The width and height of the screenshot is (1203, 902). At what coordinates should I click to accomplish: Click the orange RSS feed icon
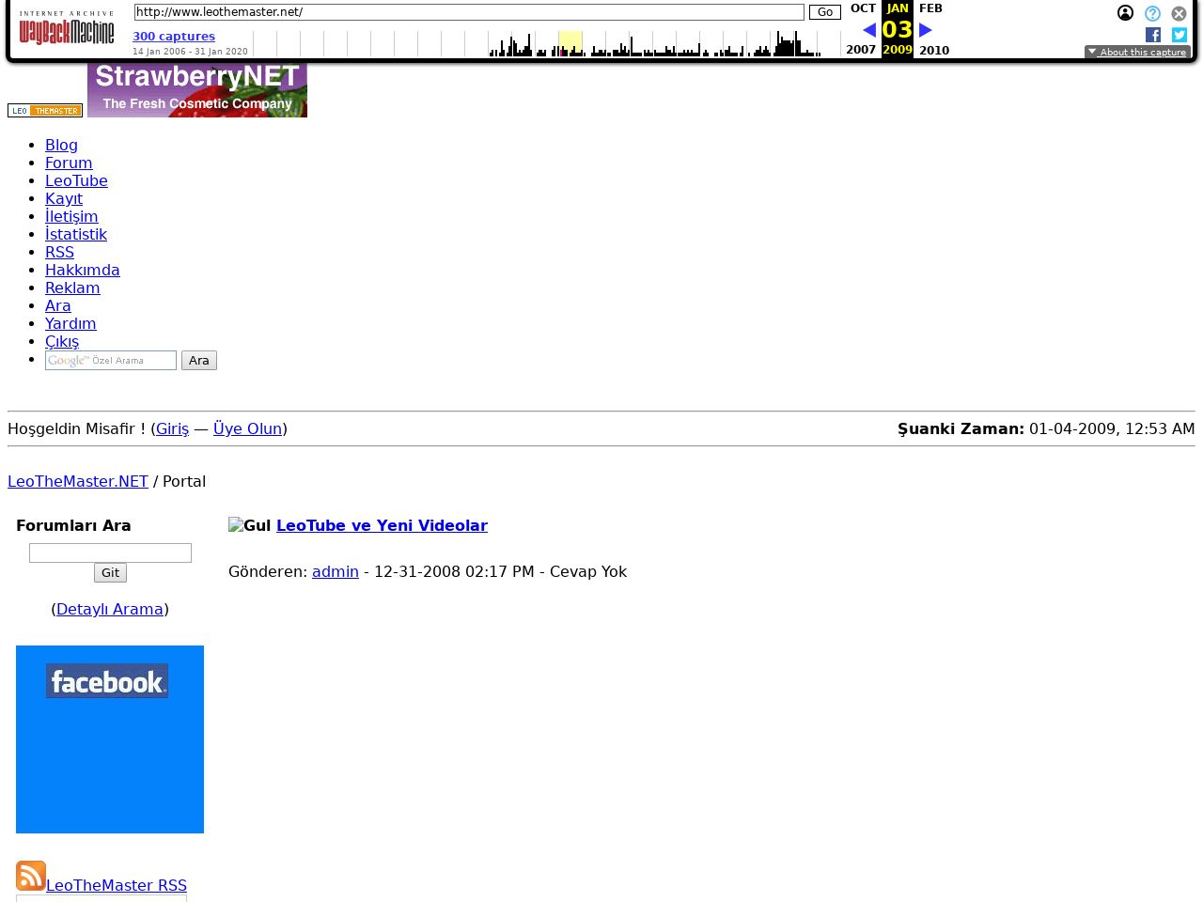31,876
